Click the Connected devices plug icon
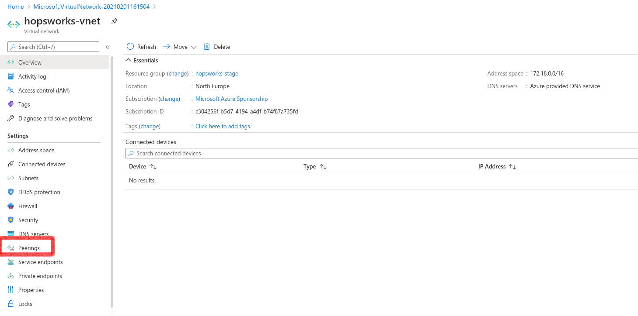 click(x=11, y=164)
